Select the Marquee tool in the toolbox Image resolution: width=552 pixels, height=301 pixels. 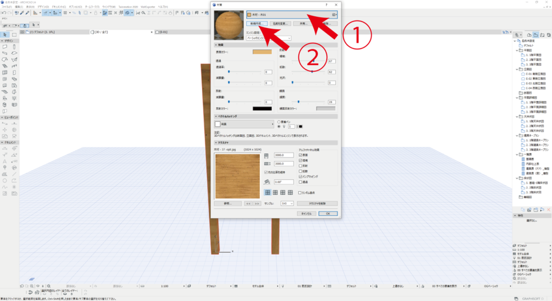(14, 34)
